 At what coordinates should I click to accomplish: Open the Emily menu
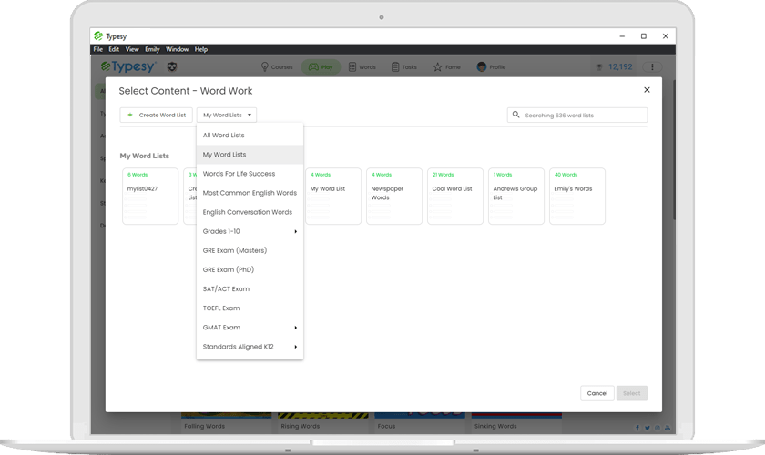tap(152, 49)
